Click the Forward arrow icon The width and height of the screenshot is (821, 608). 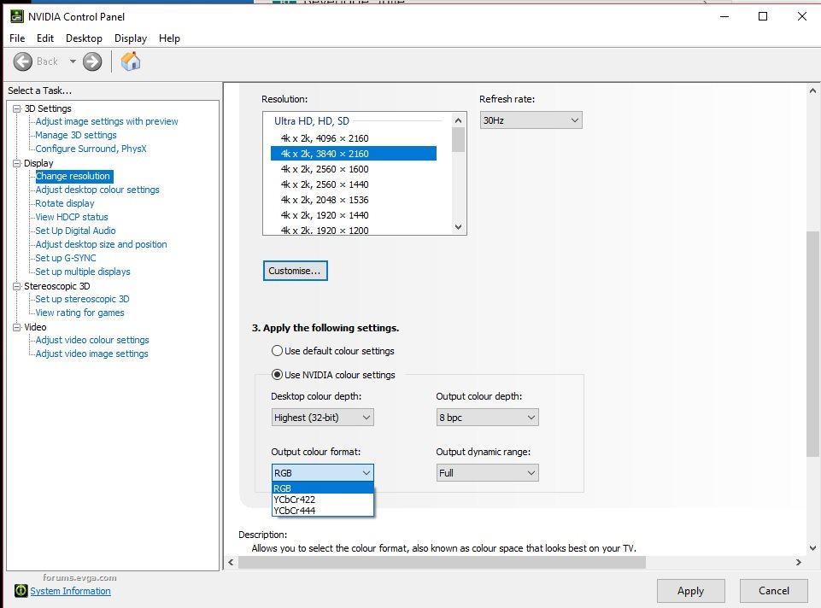92,61
